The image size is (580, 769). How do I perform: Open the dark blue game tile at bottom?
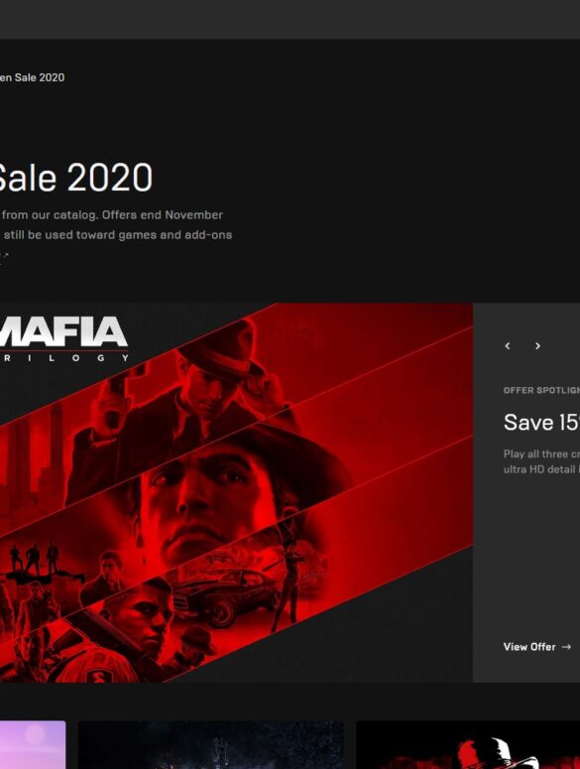point(210,744)
